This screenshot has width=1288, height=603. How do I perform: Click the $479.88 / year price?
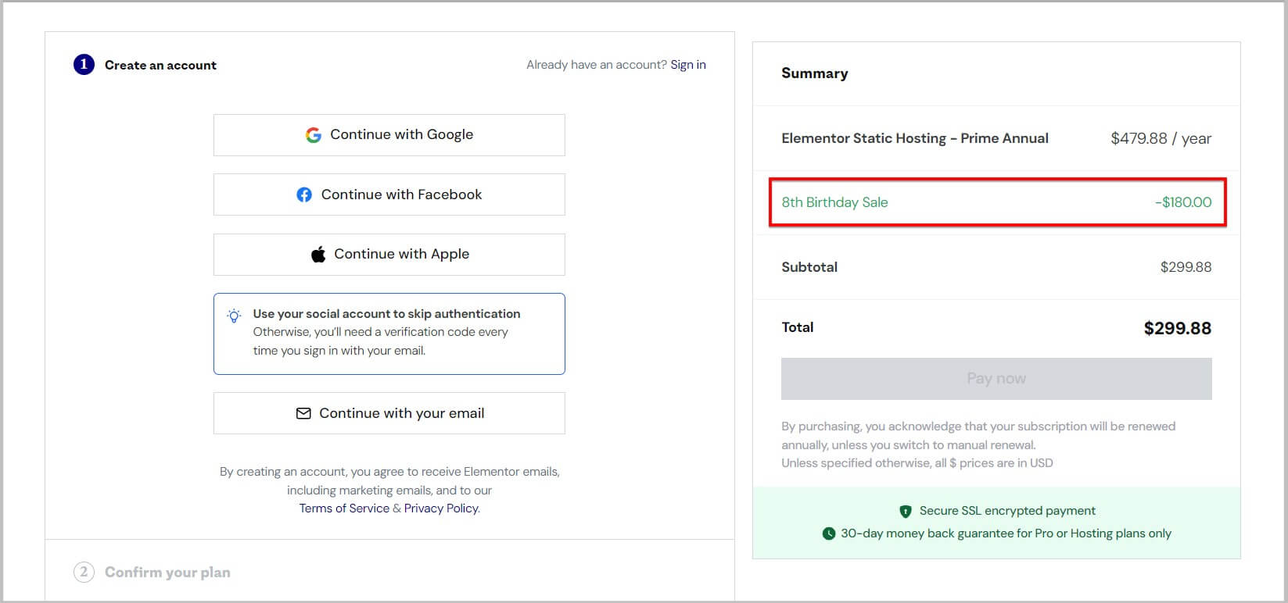click(1161, 138)
